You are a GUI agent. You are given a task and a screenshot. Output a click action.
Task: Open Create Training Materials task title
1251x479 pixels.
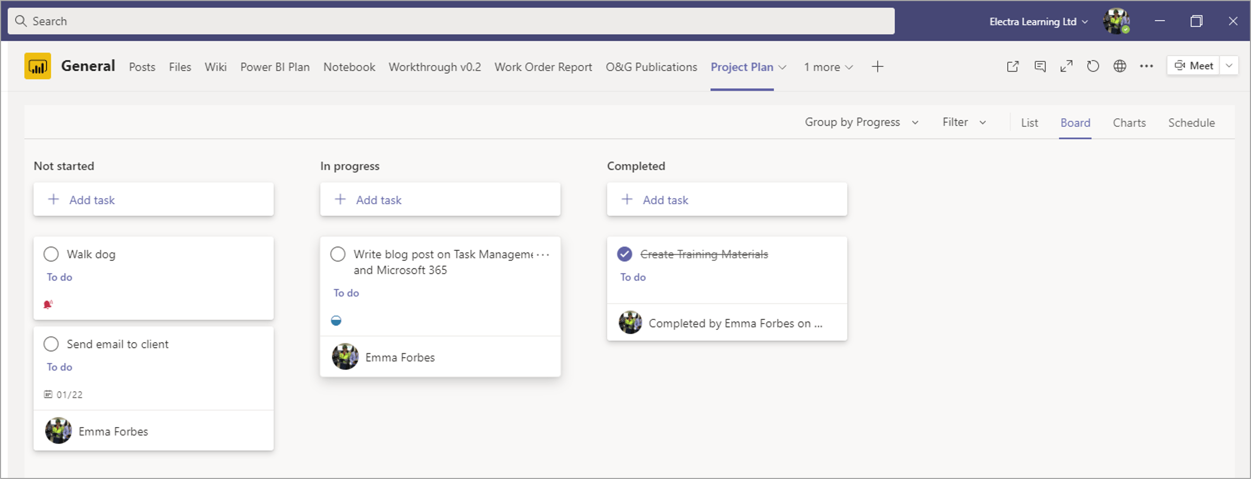coord(704,254)
